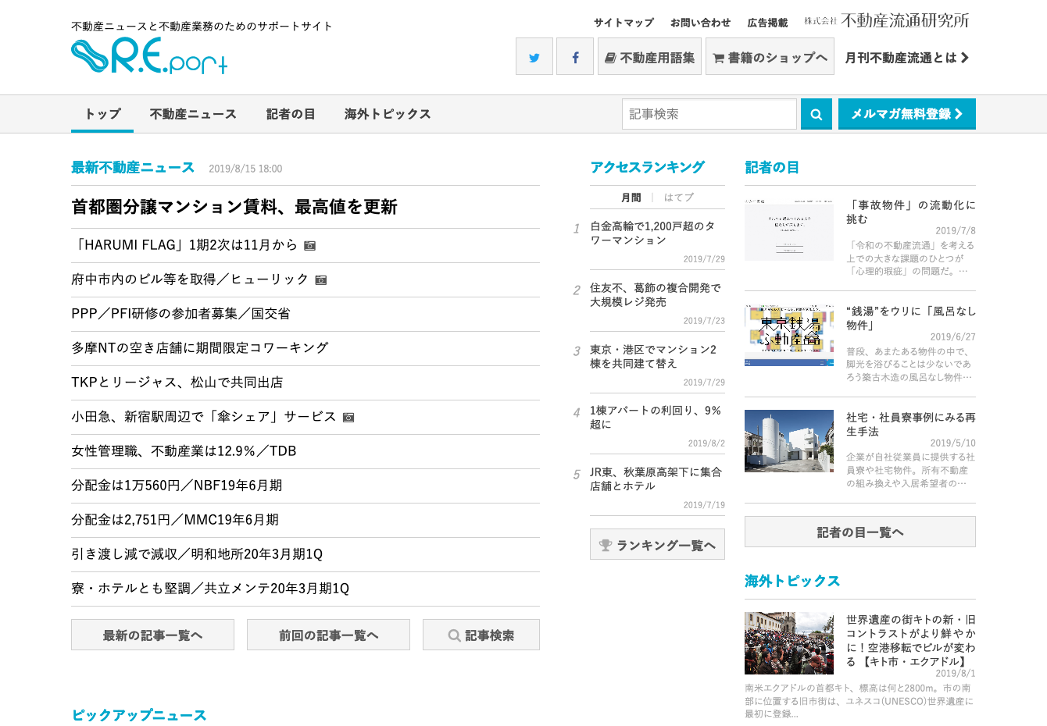1047x726 pixels.
Task: Click 前回の記事一覧へ button
Action: 328,635
